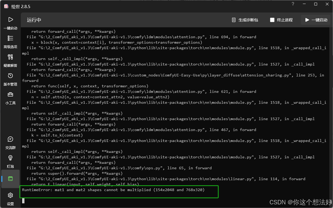Click the attention.py line 467 traceback line
The height and width of the screenshot is (208, 333).
point(142,130)
